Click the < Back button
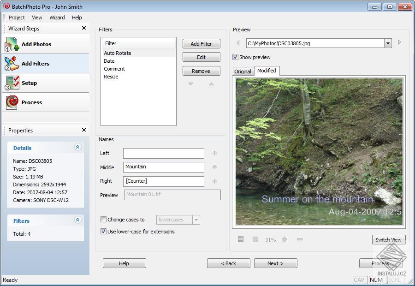Screen dimensions: 415x286 228,263
